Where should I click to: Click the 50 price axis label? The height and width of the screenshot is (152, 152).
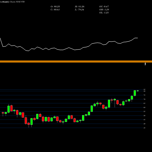click(x=144, y=116)
